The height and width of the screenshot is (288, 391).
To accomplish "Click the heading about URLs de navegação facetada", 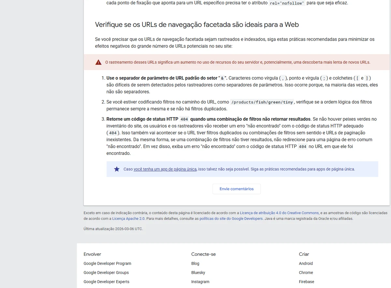I will [x=197, y=25].
